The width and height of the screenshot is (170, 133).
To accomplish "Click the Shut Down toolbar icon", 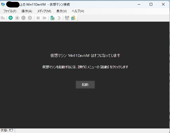I will click(23, 18).
